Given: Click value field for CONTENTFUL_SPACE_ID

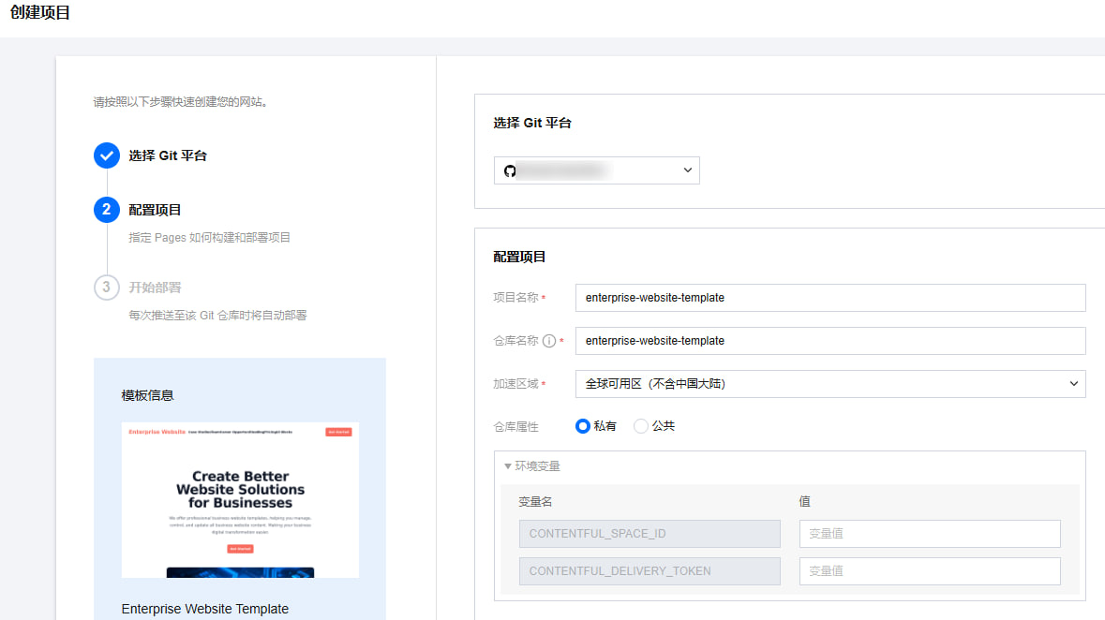Looking at the screenshot, I should tap(929, 534).
